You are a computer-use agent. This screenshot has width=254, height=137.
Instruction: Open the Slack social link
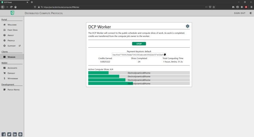coord(20,134)
